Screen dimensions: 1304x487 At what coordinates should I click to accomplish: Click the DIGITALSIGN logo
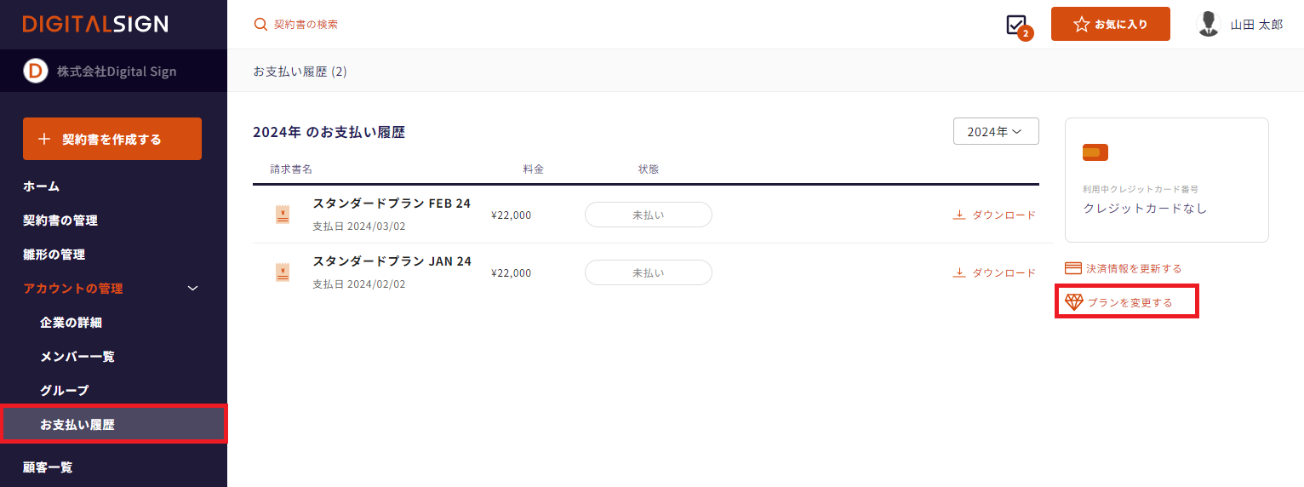coord(95,24)
